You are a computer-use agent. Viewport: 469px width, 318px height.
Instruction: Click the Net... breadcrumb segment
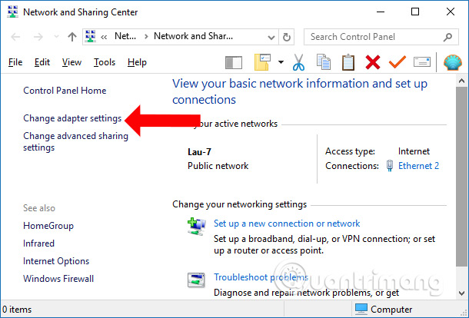pos(125,36)
